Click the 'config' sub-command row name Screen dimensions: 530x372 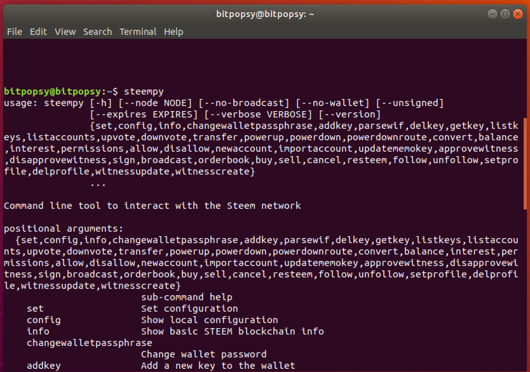pyautogui.click(x=44, y=320)
